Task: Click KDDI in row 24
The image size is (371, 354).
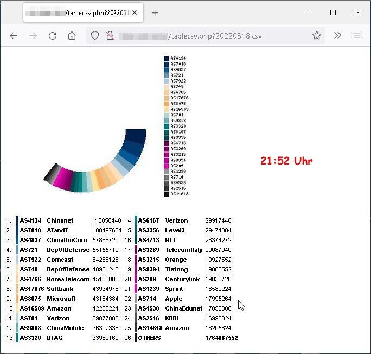Action: coord(171,318)
